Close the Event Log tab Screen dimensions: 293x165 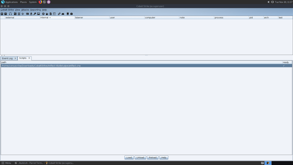coord(15,58)
